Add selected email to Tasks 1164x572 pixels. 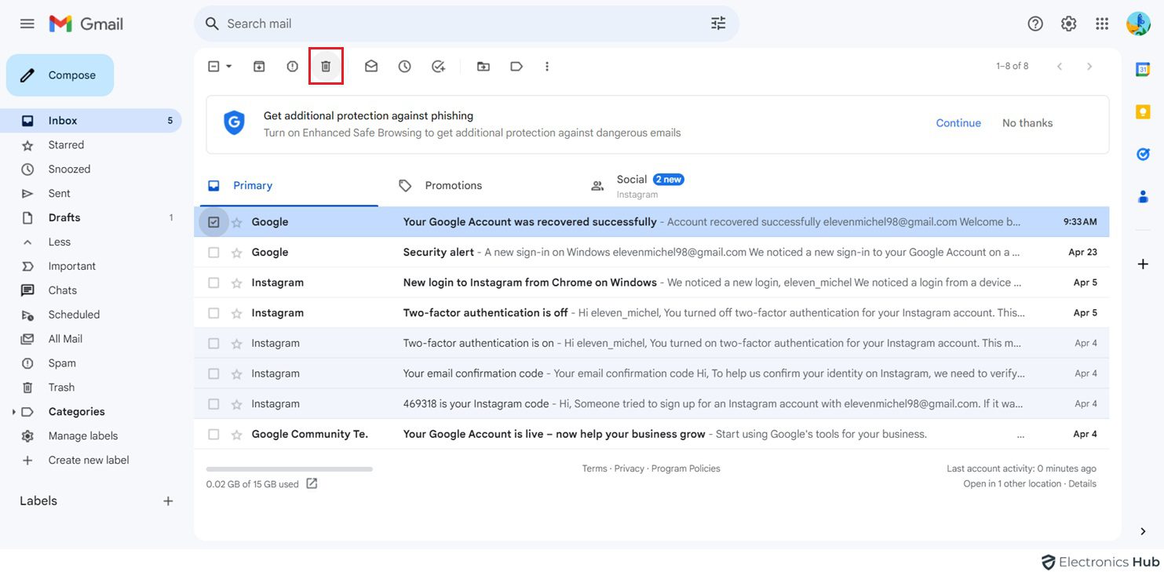[438, 66]
